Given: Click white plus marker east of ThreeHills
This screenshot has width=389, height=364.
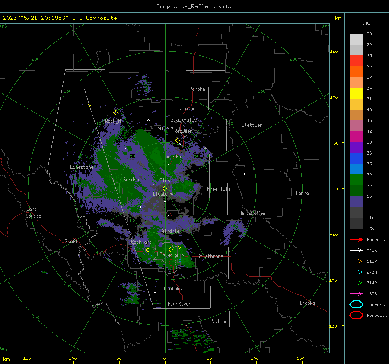Looking at the screenshot, I should (244, 174).
